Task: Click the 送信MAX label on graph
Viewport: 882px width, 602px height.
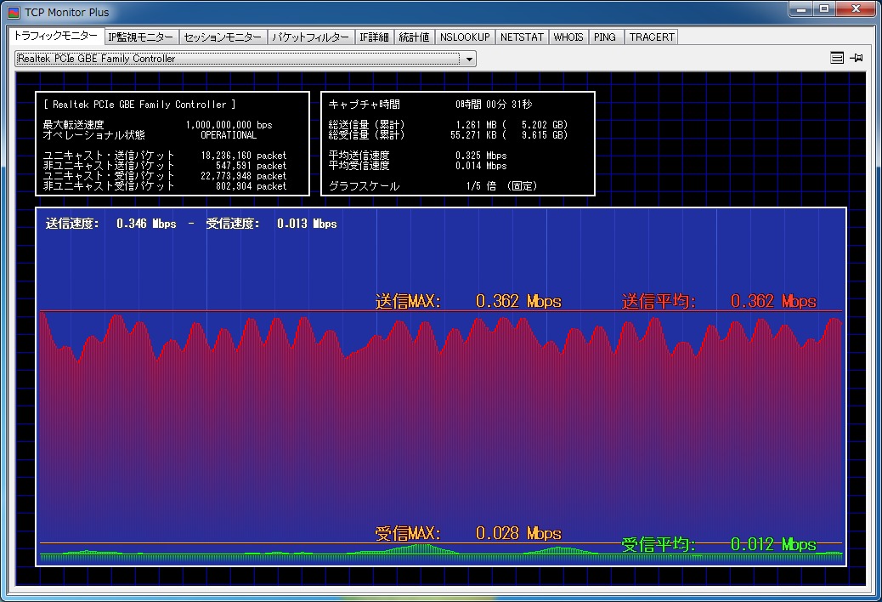Action: click(408, 302)
